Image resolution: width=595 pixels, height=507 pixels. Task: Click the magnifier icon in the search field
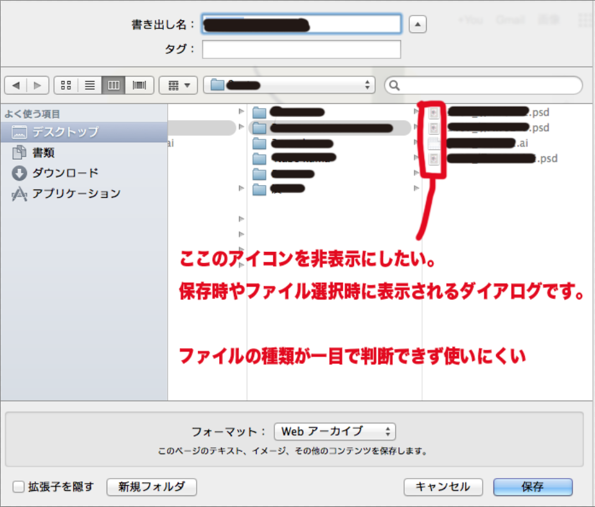pos(395,85)
